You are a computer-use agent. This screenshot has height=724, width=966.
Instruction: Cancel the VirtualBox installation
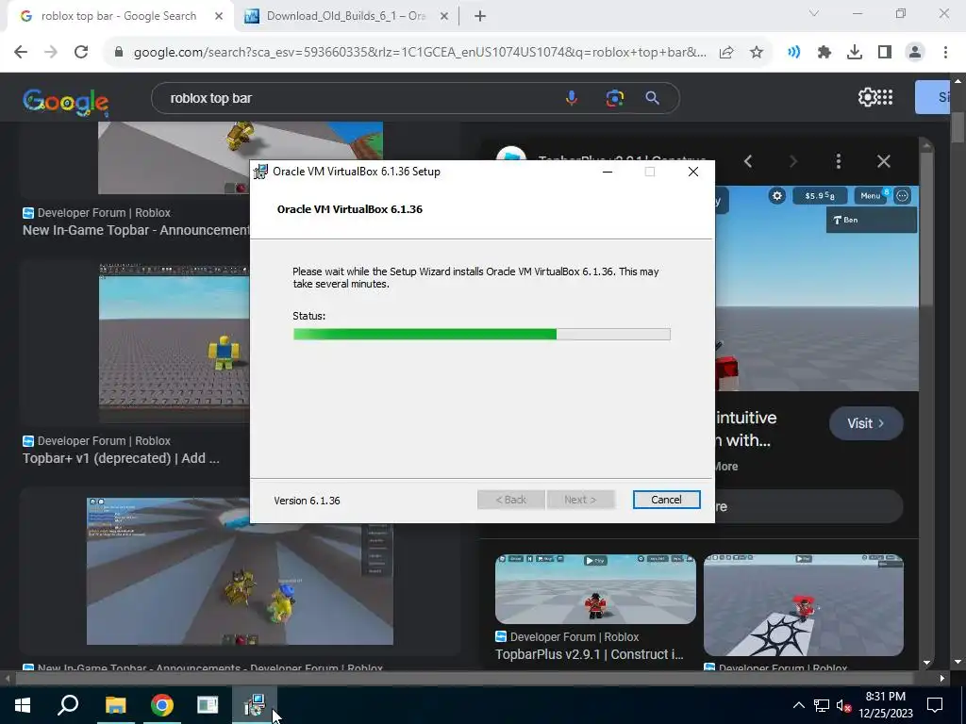click(x=666, y=500)
